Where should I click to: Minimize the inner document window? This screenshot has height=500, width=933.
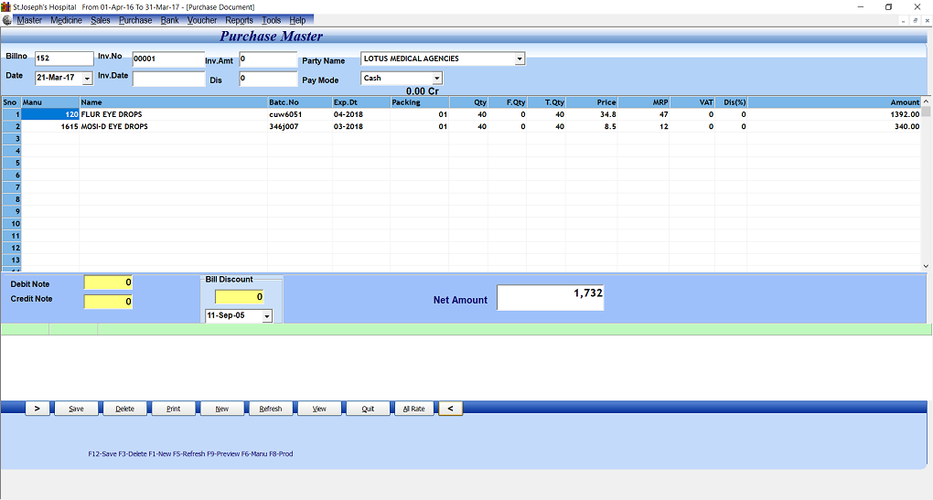pos(903,20)
